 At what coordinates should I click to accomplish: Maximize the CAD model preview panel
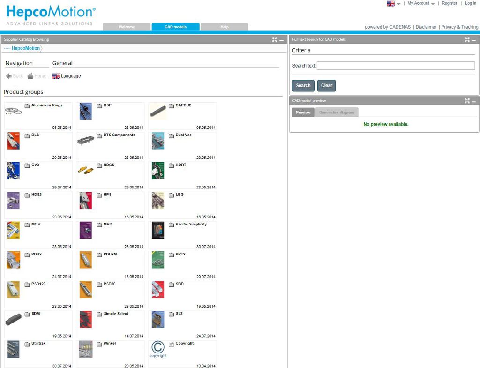pyautogui.click(x=467, y=101)
